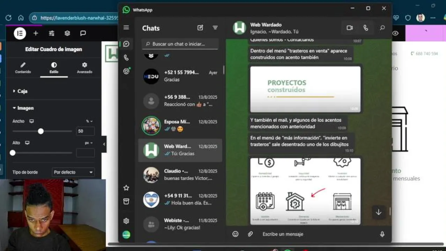Collapse the Elementor panel with side arrow
This screenshot has width=446, height=251.
(104, 144)
